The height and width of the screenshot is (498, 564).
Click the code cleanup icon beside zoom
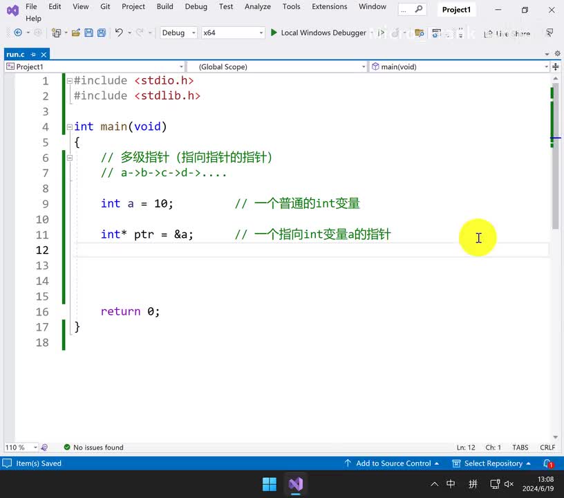point(44,448)
